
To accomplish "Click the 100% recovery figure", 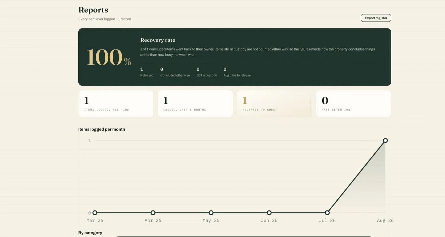I will pyautogui.click(x=109, y=57).
